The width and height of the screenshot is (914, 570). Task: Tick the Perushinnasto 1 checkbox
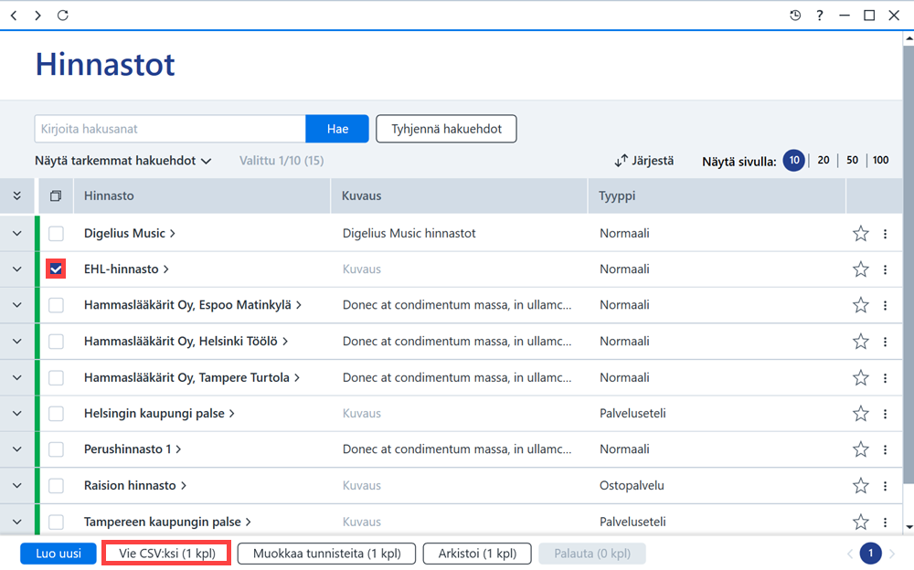click(56, 449)
